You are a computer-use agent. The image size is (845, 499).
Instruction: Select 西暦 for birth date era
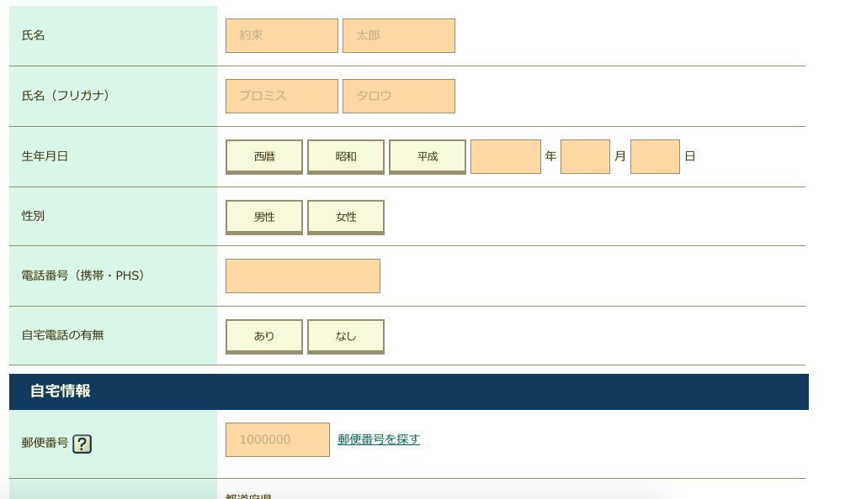pos(263,155)
